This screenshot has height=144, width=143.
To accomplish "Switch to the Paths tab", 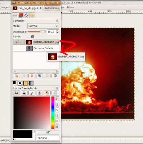I will (x=26, y=15).
